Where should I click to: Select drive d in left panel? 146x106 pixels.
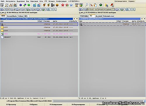pos(13,10)
